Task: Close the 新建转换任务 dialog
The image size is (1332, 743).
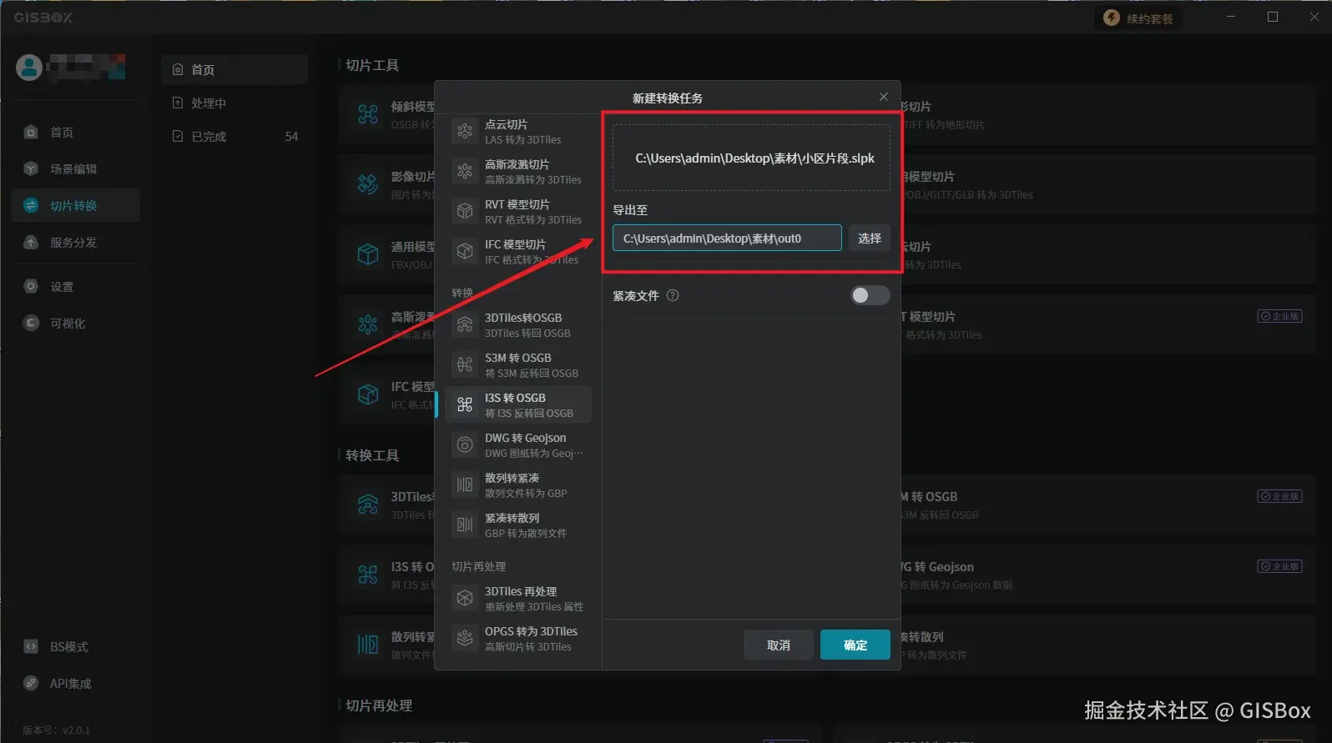Action: (884, 97)
